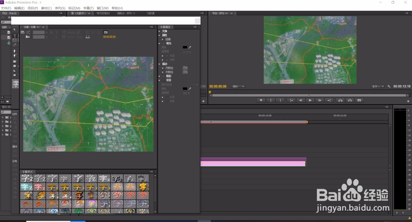Click the Show Background Video icon
Screen dimensions: 412x222
(x=105, y=32)
